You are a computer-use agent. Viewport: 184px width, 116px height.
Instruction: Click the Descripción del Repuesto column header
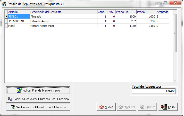click(x=63, y=12)
